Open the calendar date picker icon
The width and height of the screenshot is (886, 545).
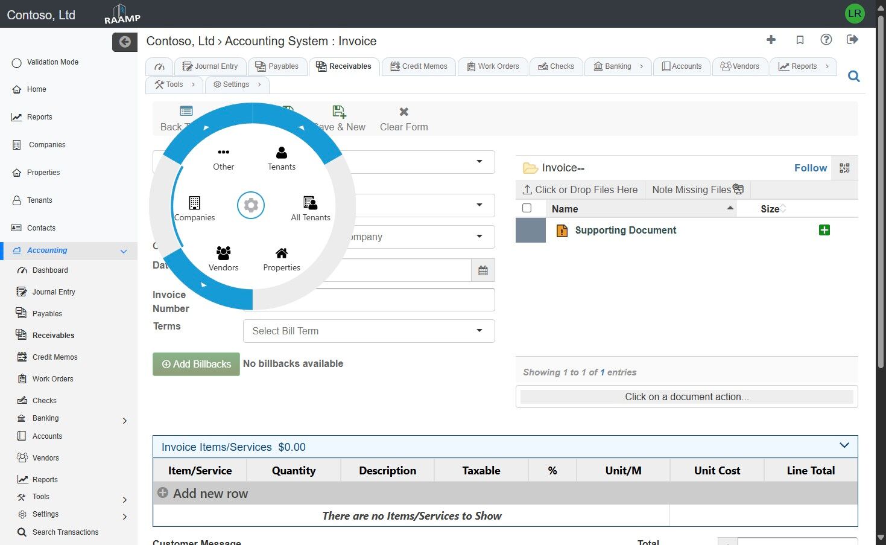tap(483, 270)
